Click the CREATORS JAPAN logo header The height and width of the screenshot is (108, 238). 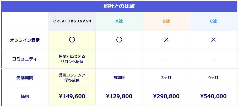click(x=72, y=21)
